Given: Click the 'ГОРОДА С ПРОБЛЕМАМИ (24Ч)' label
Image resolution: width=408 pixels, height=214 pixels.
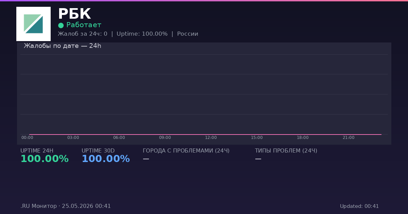Looking at the screenshot, I should click(x=186, y=151).
